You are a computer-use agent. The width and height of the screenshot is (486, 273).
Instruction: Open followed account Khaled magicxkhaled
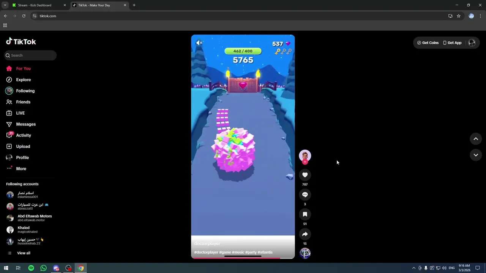point(27,230)
